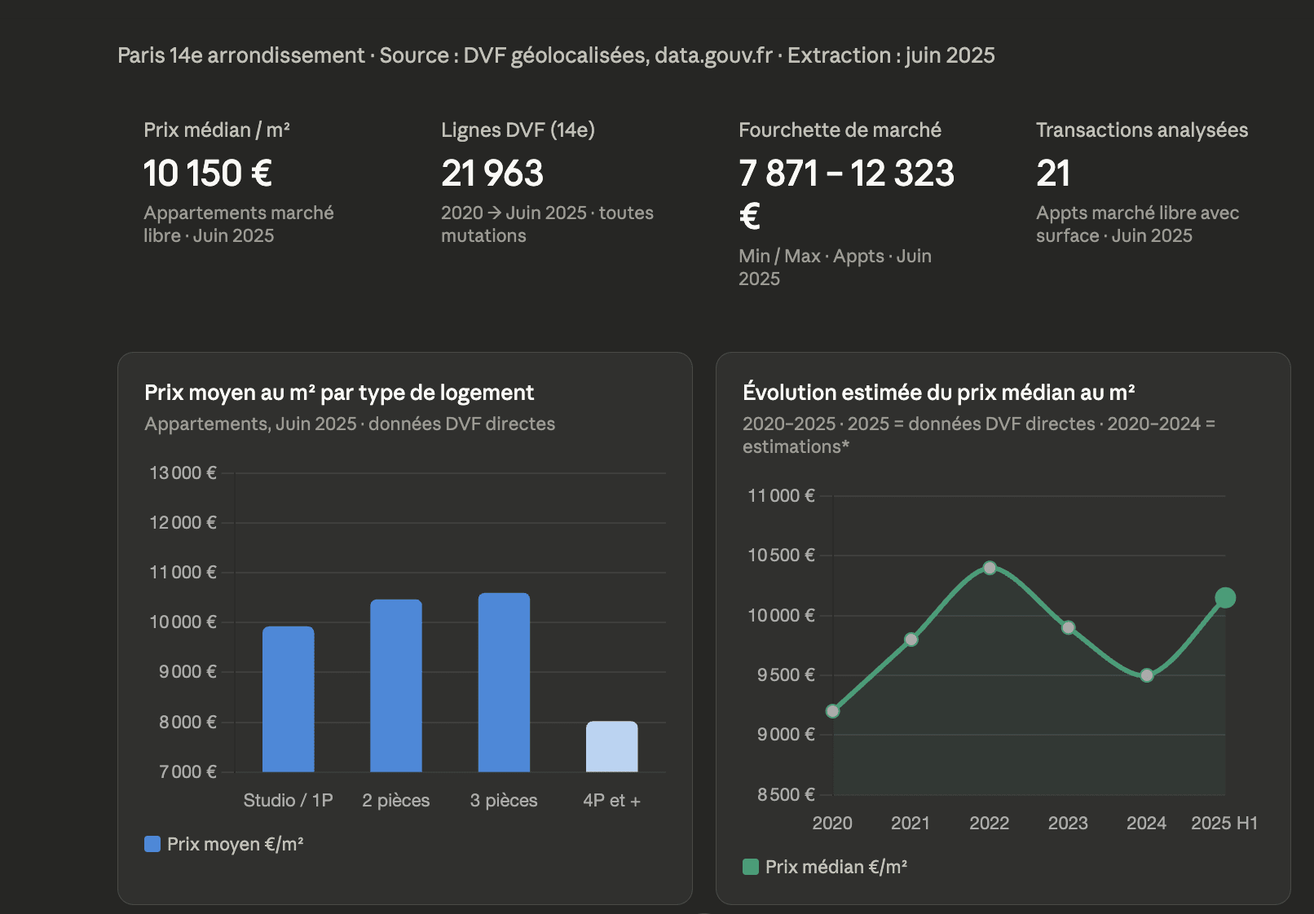This screenshot has width=1314, height=914.
Task: Click 'Appts marché libre avec surface' caption
Action: coord(1137,224)
